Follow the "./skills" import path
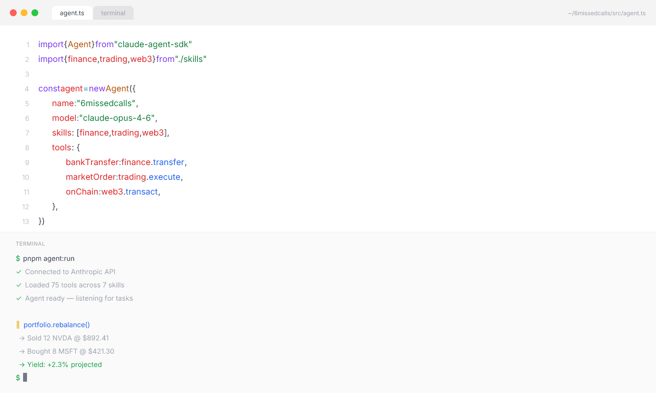The width and height of the screenshot is (656, 393). (x=191, y=59)
